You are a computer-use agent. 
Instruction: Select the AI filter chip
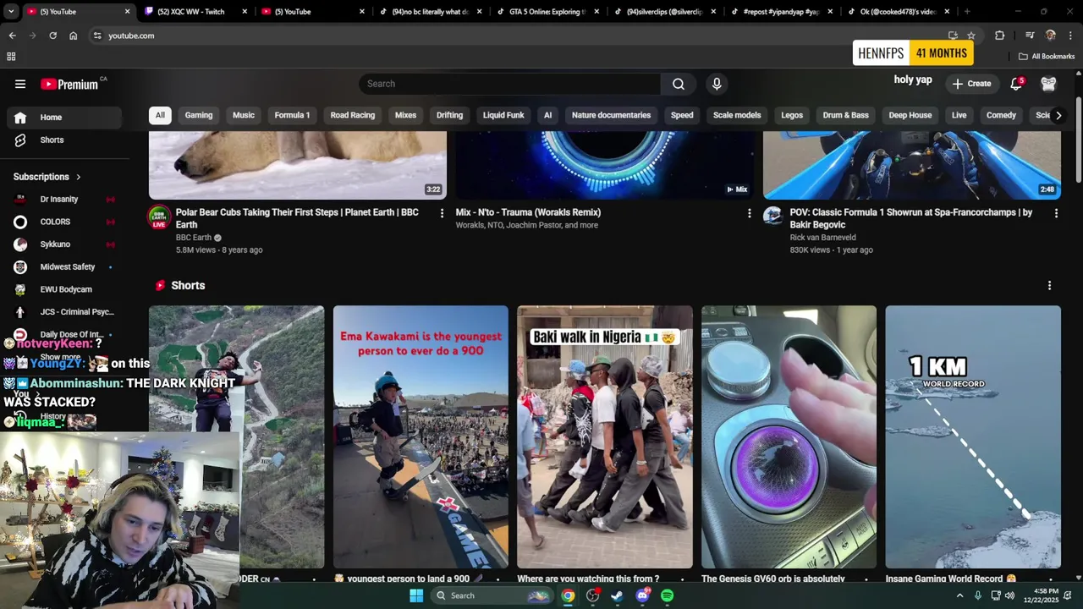pyautogui.click(x=547, y=115)
